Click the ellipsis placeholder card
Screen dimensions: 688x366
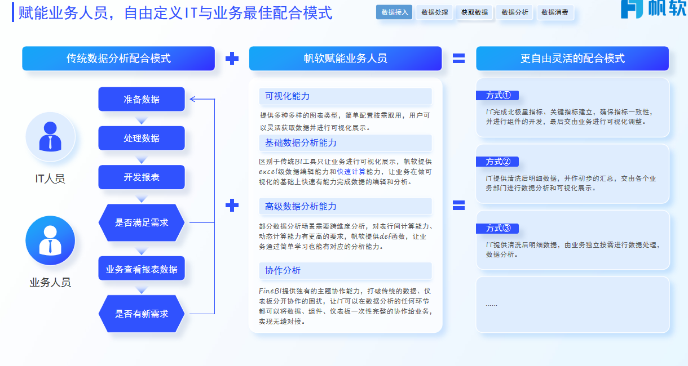[x=572, y=304]
